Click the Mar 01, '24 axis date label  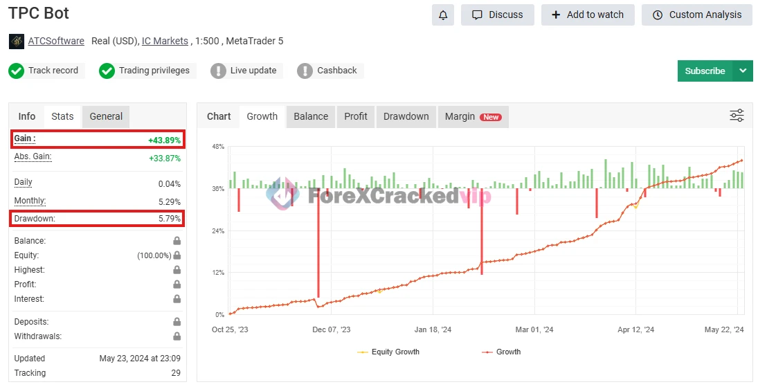pos(534,329)
